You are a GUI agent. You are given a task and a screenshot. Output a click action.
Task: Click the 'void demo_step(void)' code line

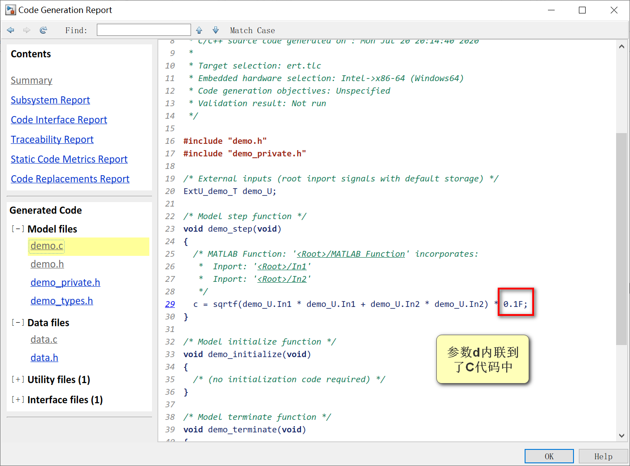pyautogui.click(x=232, y=229)
